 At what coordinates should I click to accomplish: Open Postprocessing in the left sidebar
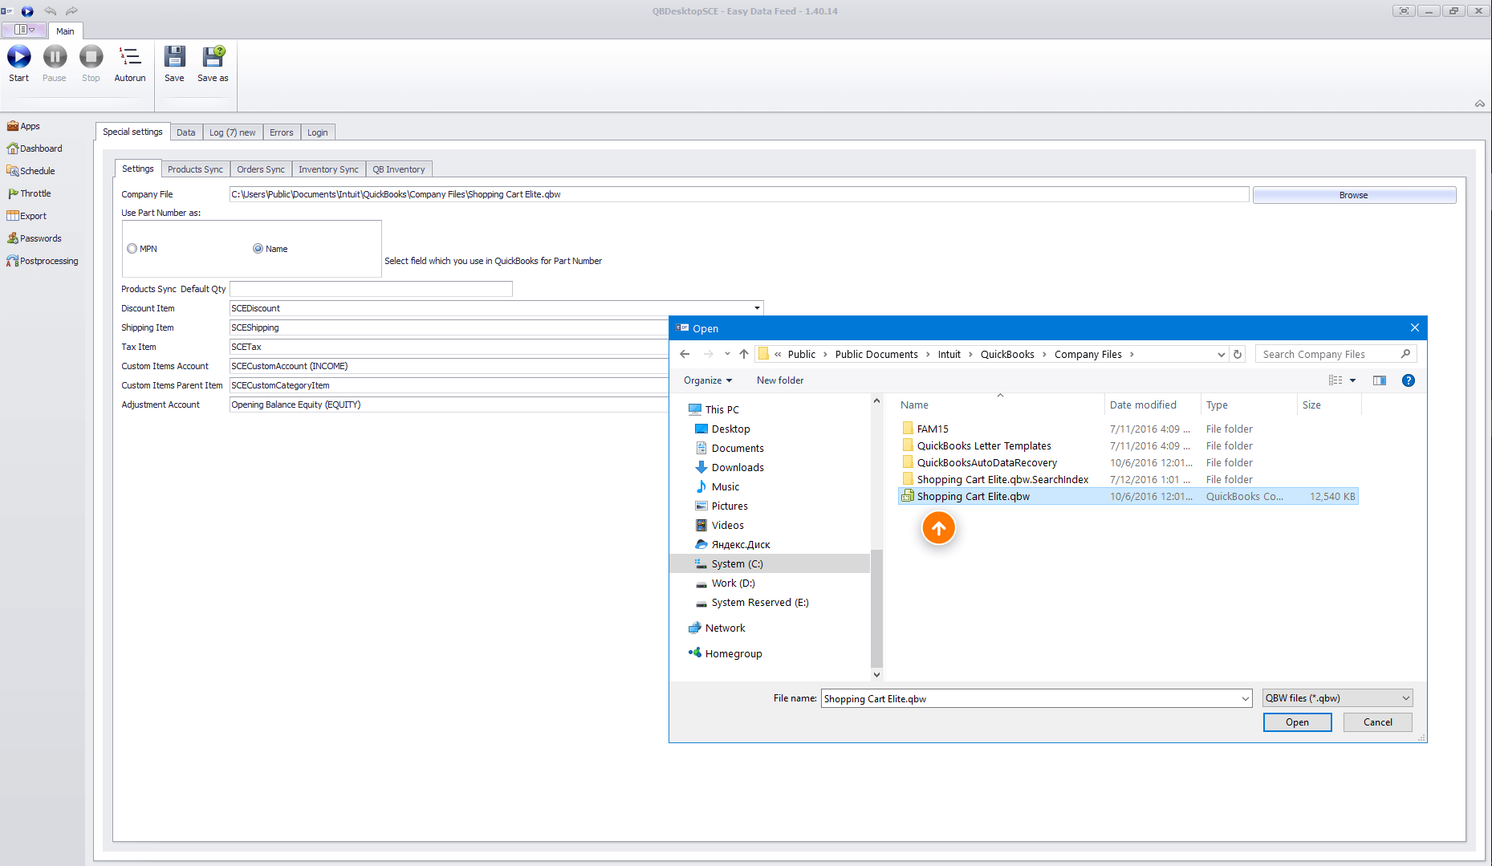[x=43, y=261]
